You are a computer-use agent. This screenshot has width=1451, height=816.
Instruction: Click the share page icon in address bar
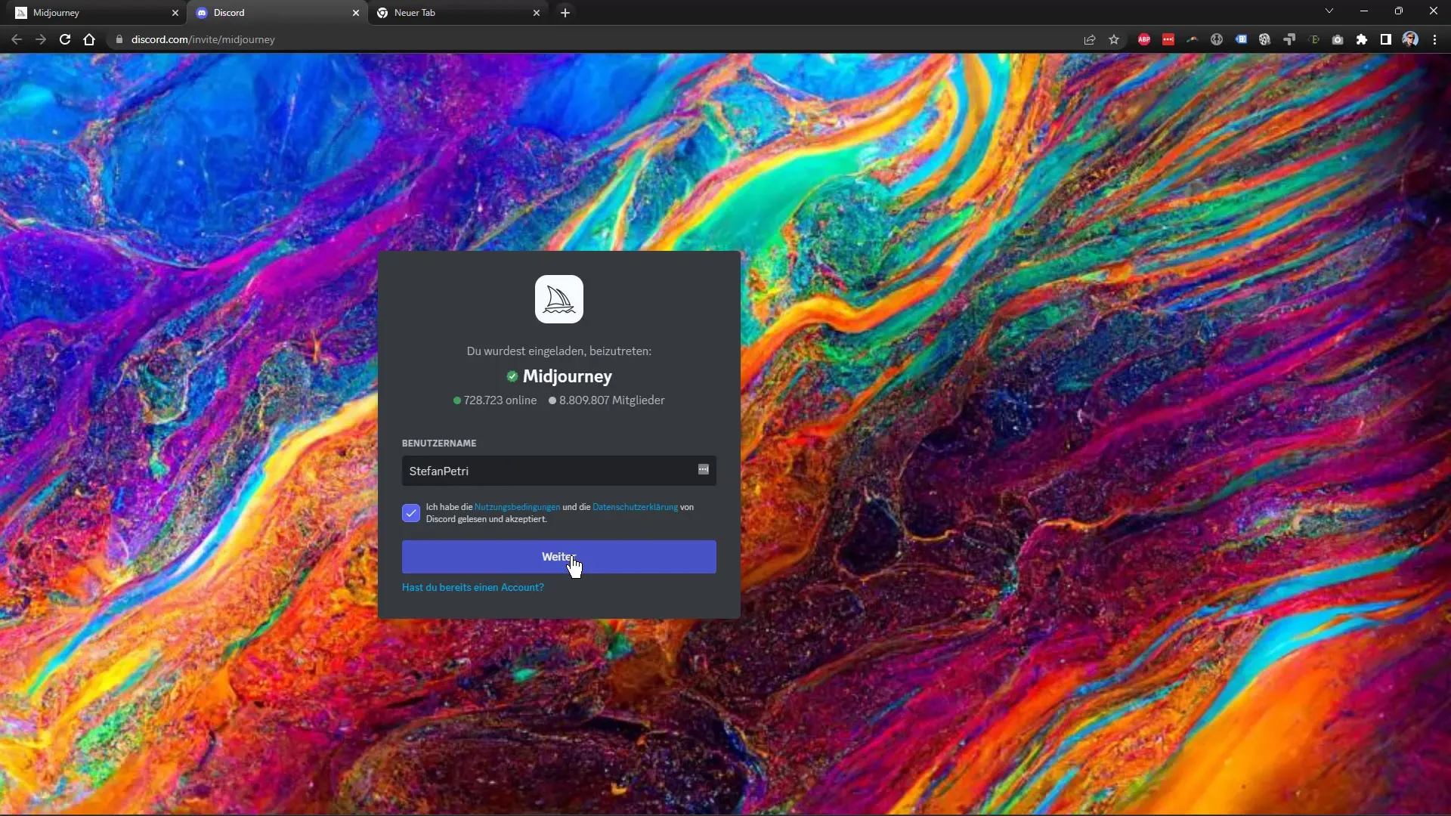1090,39
